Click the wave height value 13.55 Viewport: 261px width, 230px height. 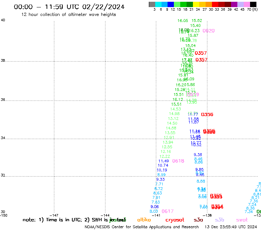(170, 133)
